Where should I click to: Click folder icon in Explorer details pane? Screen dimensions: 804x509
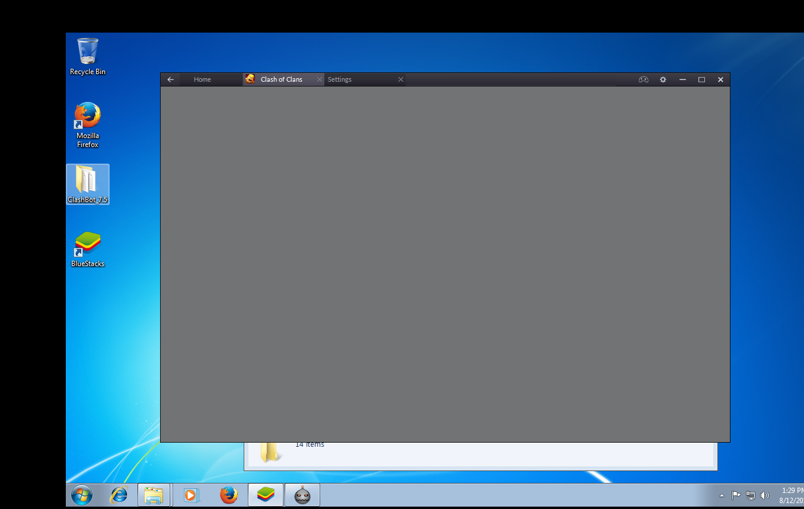[270, 452]
